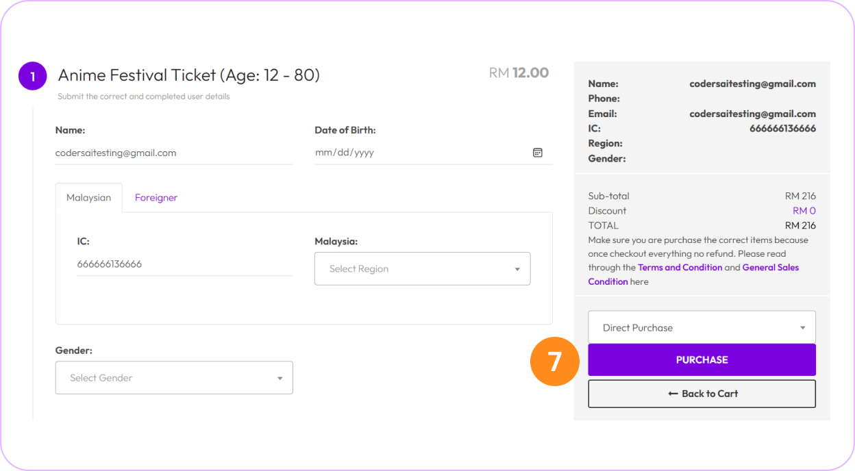Click the orange number 7 marker

tap(554, 361)
